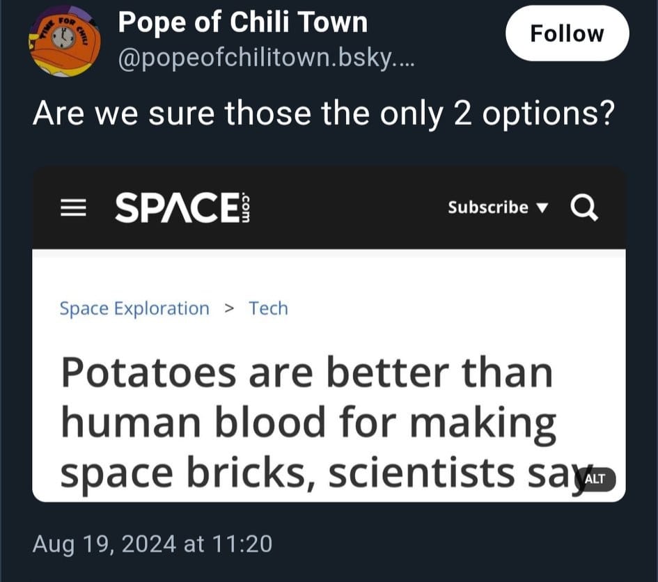Open the Space Exploration breadcrumb link
The height and width of the screenshot is (582, 658).
[134, 308]
